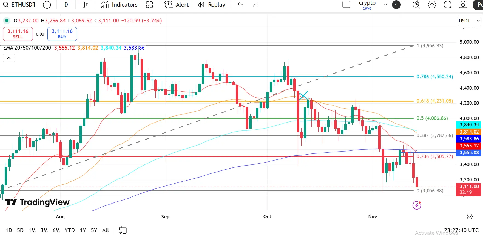This screenshot has width=483, height=235.
Task: Select the 5D date range
Action: [20, 230]
